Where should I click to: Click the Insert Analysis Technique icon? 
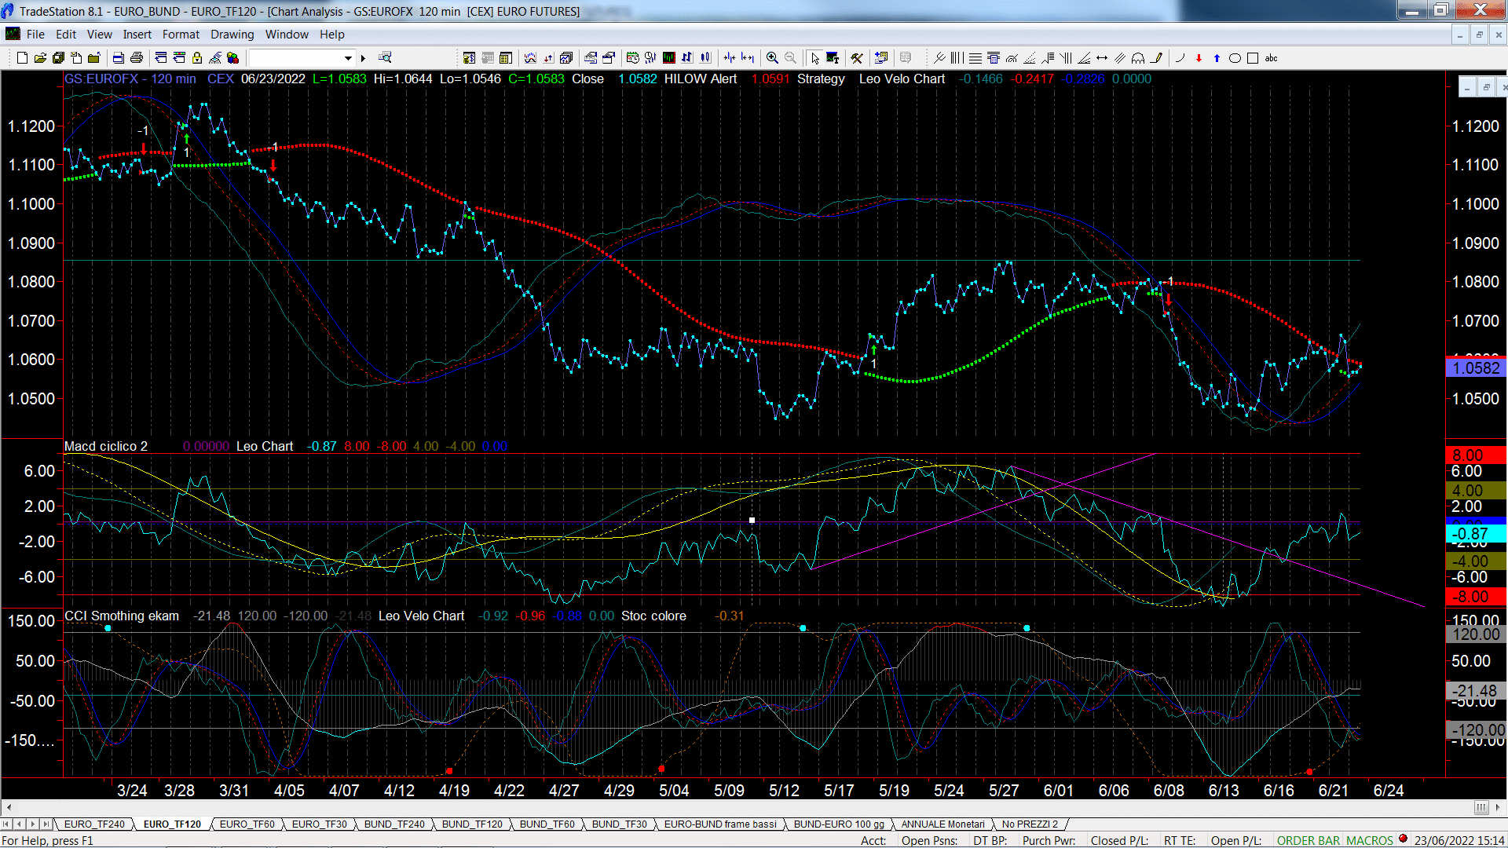point(530,57)
